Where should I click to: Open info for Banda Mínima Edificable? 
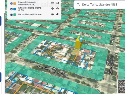tap(52, 14)
